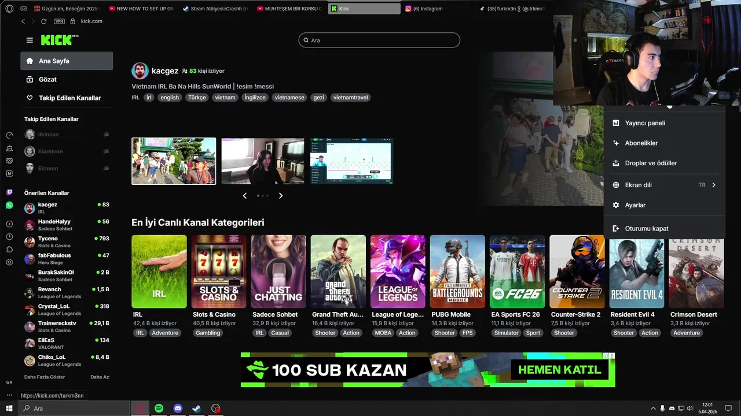
Task: Click the volume icon in system tray
Action: (690, 408)
